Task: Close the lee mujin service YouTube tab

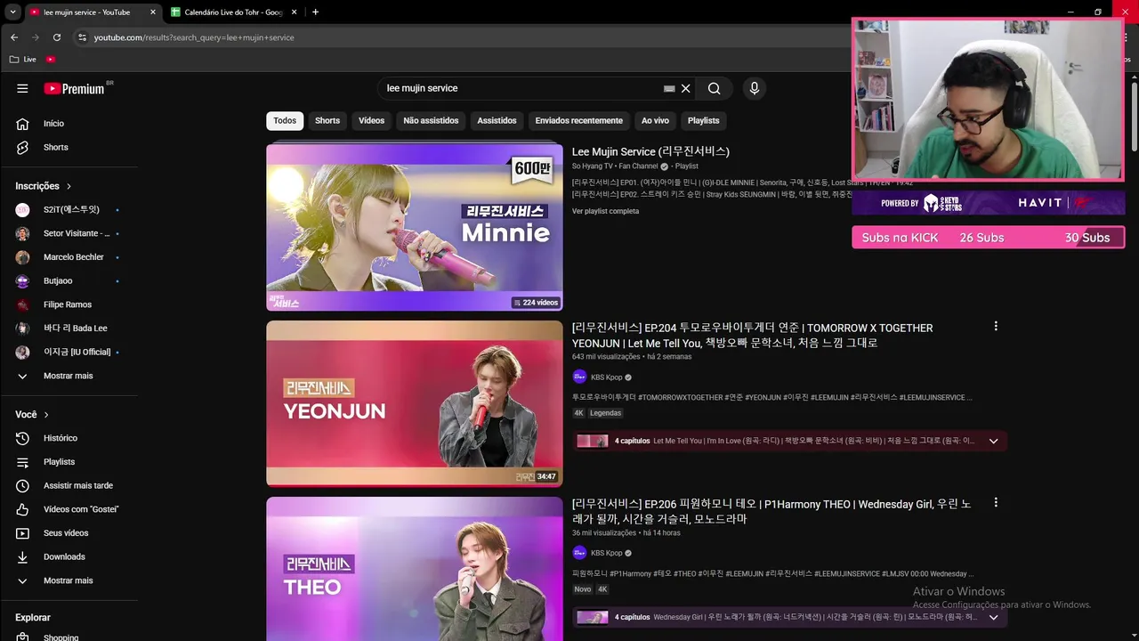Action: click(152, 12)
